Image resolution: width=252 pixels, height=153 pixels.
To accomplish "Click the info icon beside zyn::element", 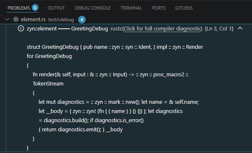I will coord(21,28).
